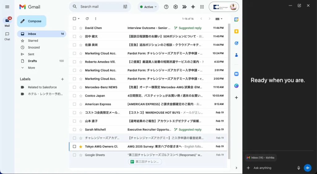Image resolution: width=317 pixels, height=174 pixels.
Task: Expand the More section in sidebar
Action: (31, 68)
